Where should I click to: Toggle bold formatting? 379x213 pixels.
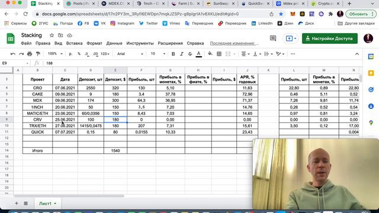click(x=173, y=54)
